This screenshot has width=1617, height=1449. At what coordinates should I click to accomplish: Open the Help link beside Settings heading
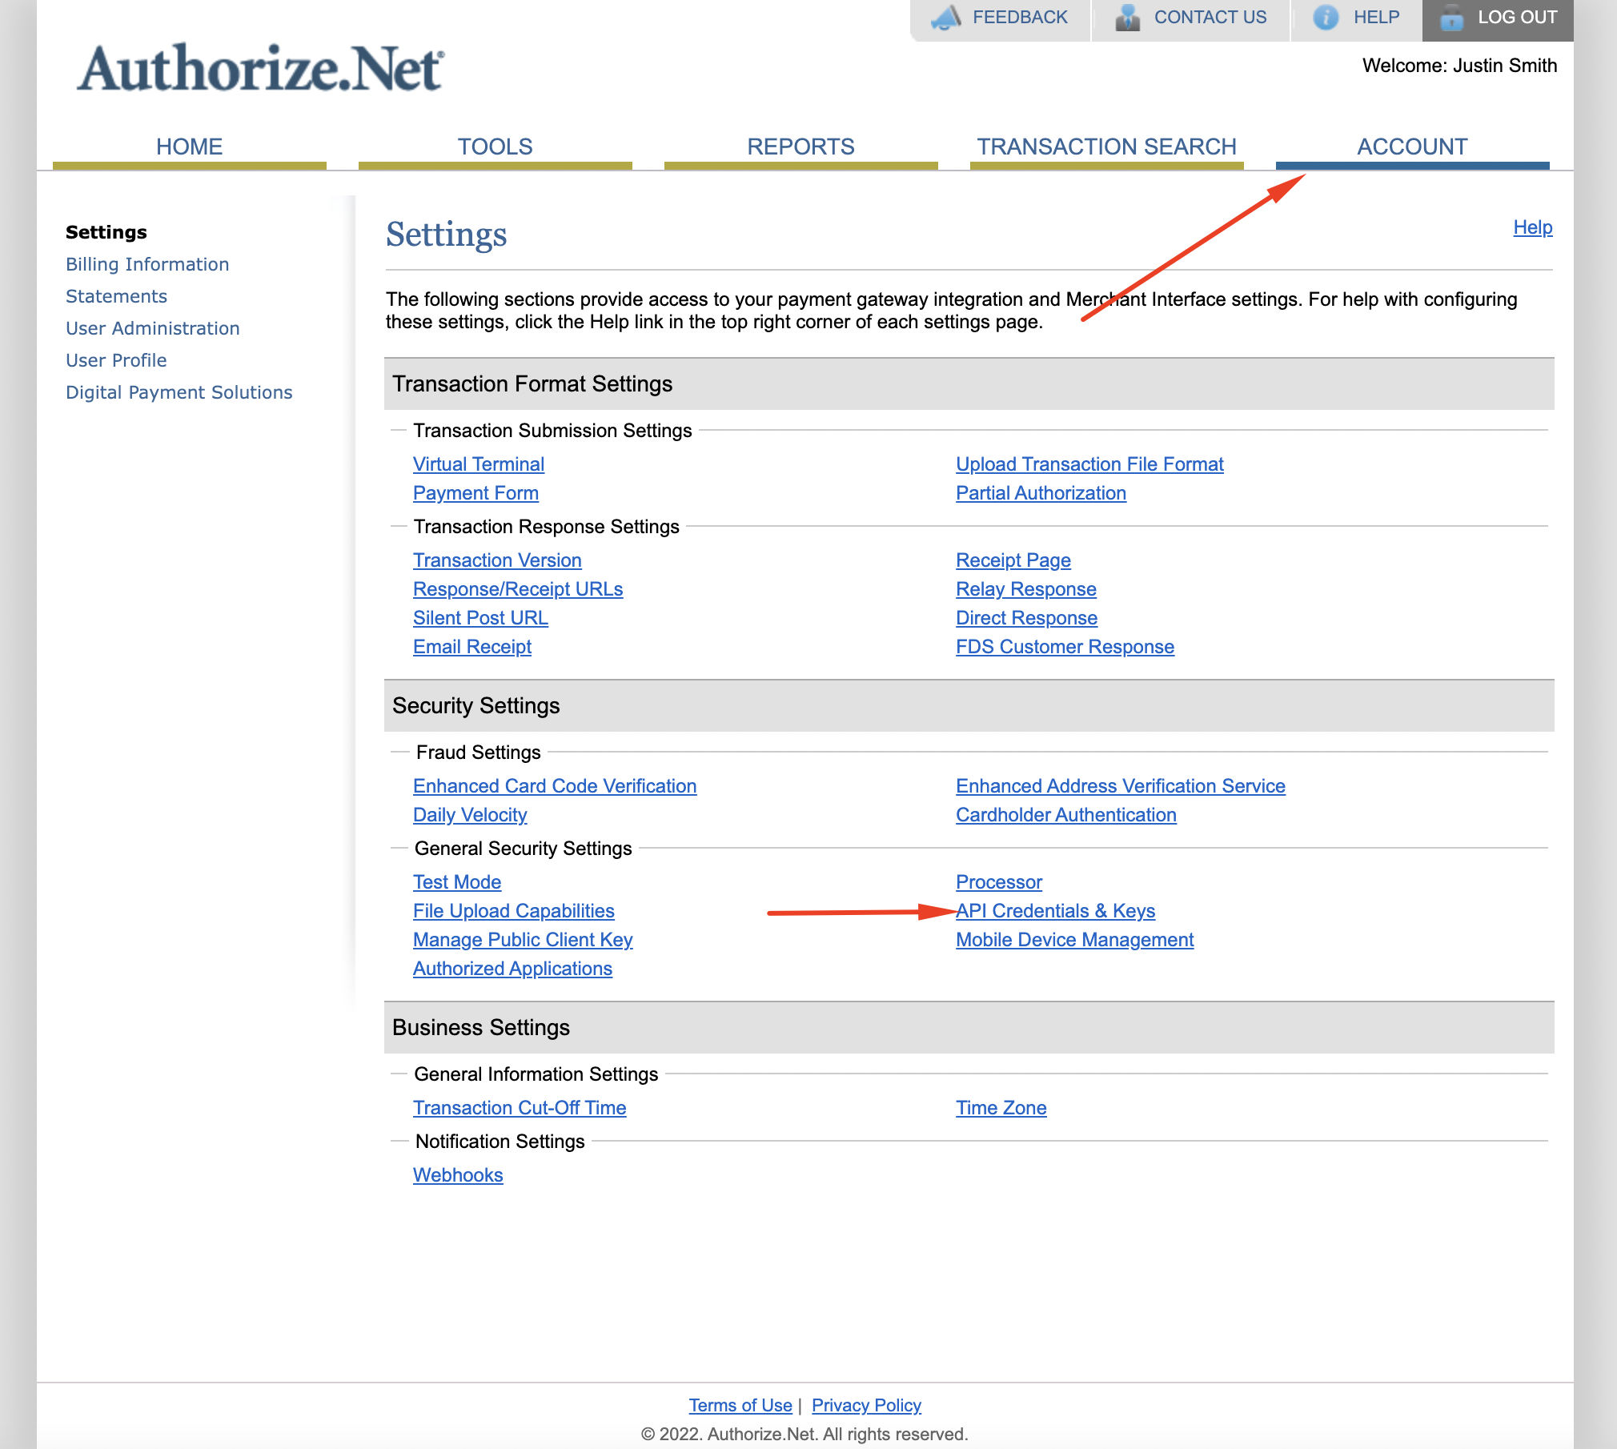1532,227
